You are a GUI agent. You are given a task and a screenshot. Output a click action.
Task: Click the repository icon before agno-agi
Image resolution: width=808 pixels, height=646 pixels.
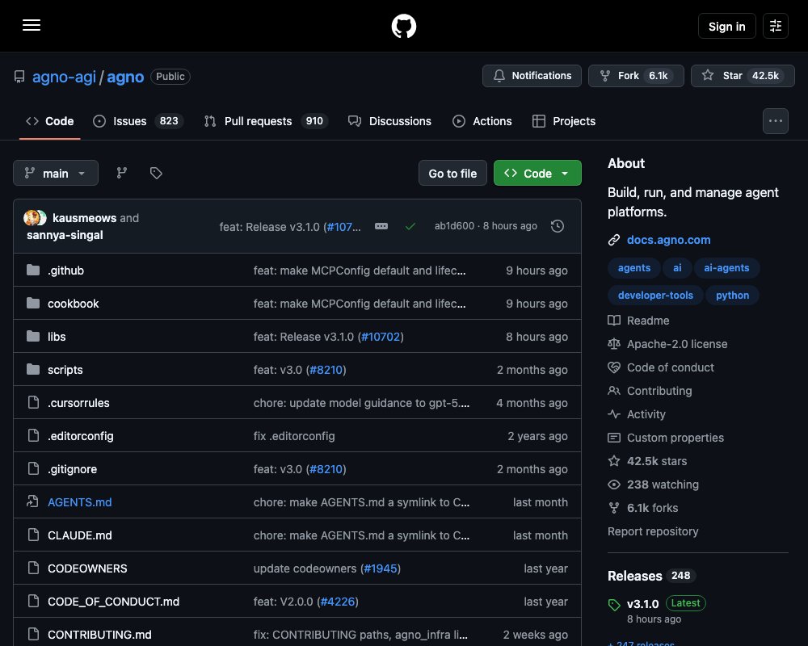coord(19,77)
